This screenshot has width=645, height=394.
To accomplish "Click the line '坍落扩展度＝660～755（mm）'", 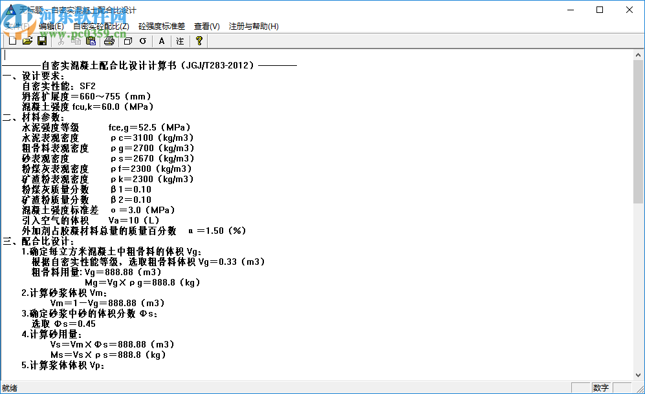I will (87, 96).
